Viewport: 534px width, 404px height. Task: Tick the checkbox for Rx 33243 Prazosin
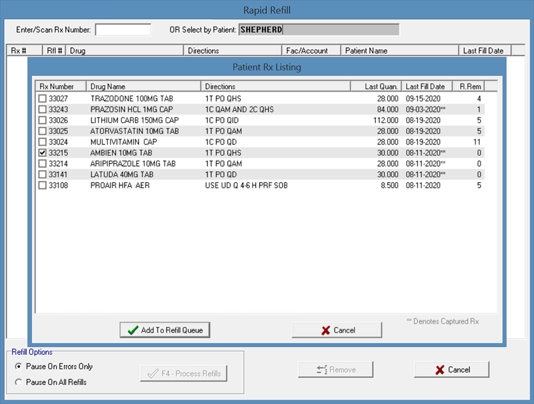(42, 109)
